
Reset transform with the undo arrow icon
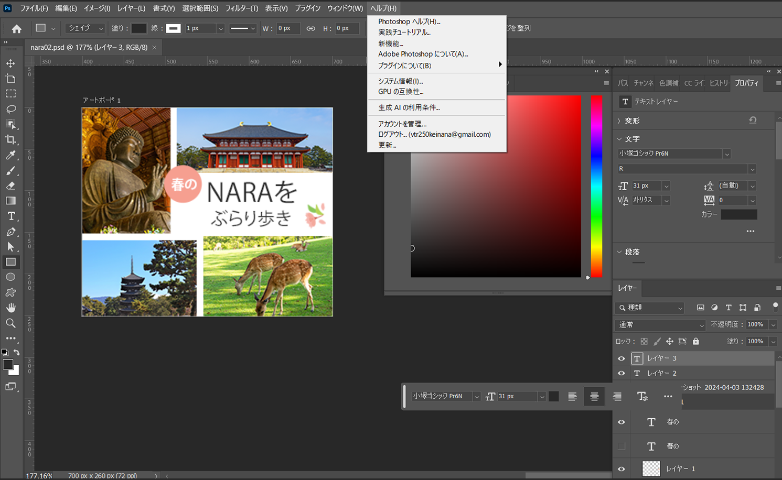753,120
